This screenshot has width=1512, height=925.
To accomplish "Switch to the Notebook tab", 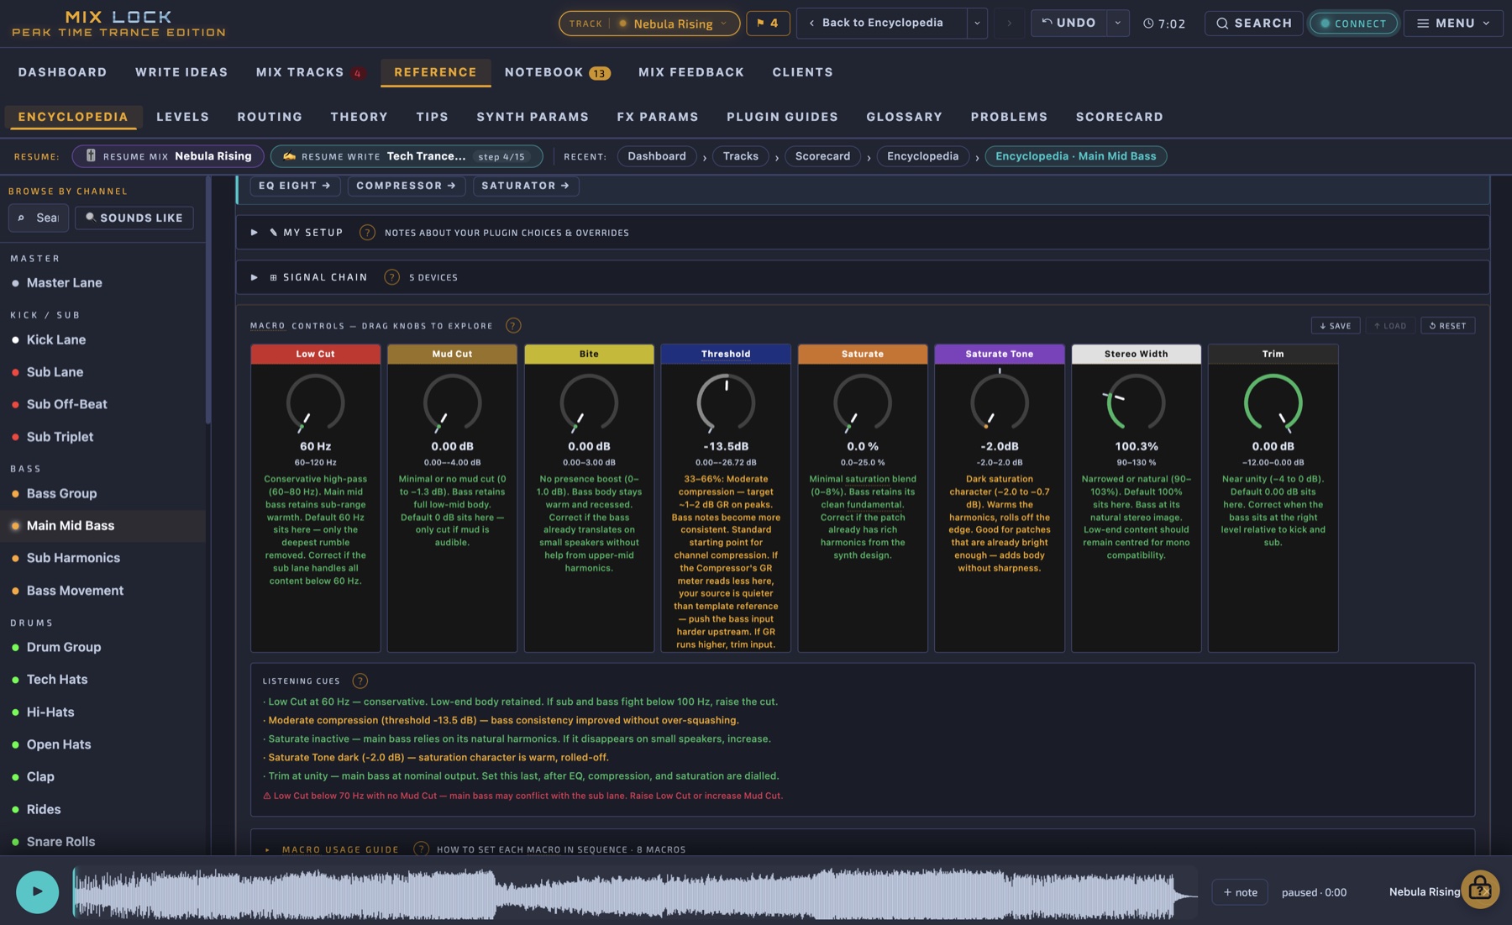I will pyautogui.click(x=557, y=72).
